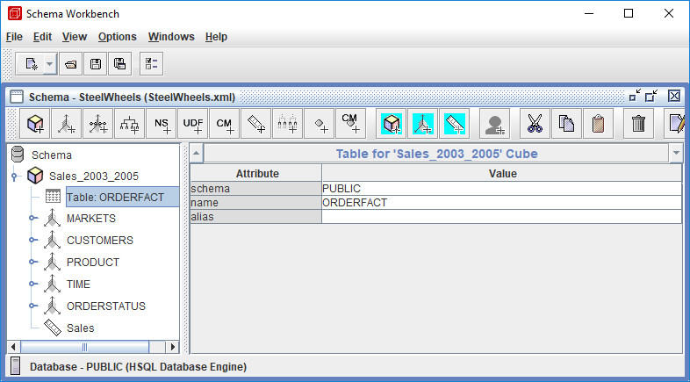Click the Save floppy disk icon
The width and height of the screenshot is (690, 382).
[96, 64]
